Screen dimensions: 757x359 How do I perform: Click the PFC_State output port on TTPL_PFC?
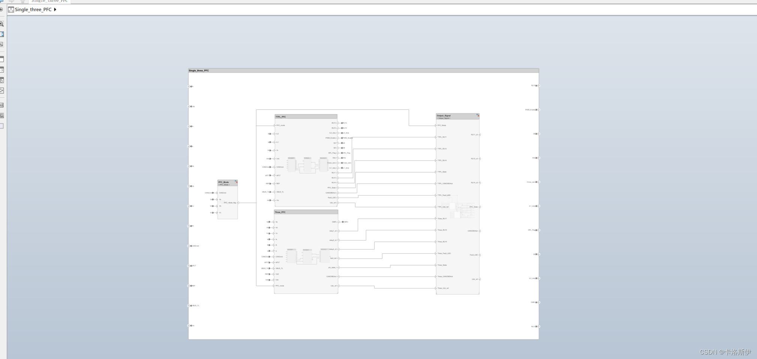tap(337, 188)
